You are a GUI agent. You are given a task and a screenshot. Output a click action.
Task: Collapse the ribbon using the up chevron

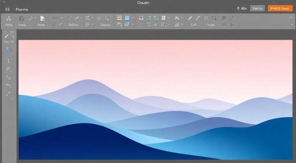click(x=291, y=18)
